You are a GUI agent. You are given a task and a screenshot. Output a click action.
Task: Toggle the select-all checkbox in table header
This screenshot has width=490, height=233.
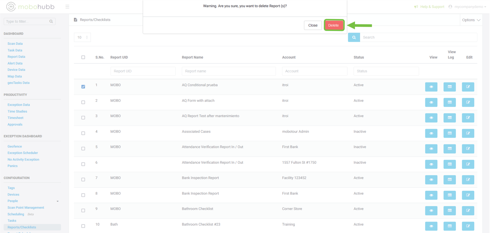tap(83, 57)
